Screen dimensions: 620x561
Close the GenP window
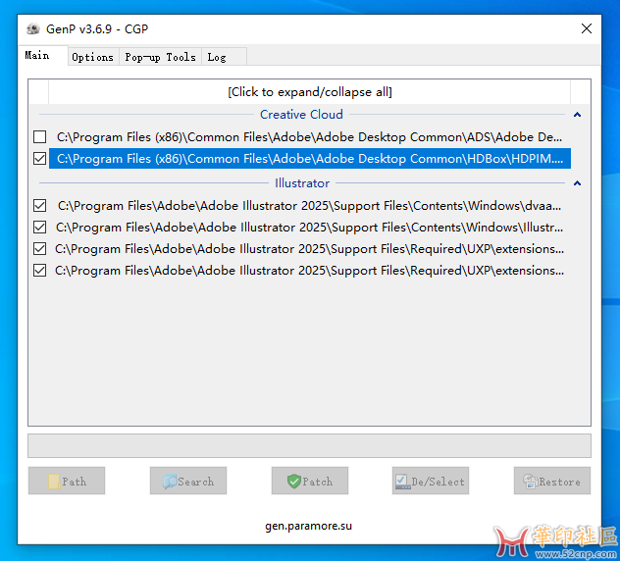click(x=587, y=28)
